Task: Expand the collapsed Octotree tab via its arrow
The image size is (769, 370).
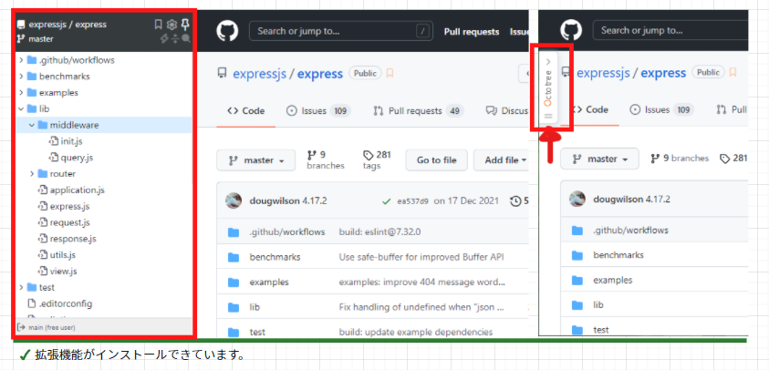Action: [548, 62]
